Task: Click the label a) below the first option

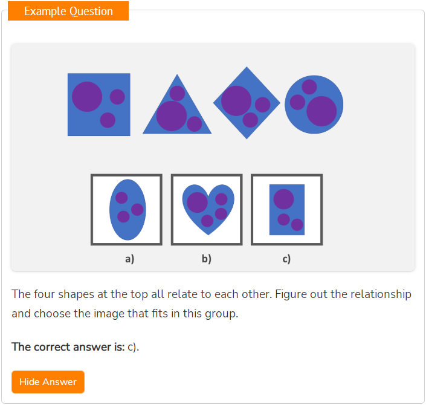Action: point(129,259)
